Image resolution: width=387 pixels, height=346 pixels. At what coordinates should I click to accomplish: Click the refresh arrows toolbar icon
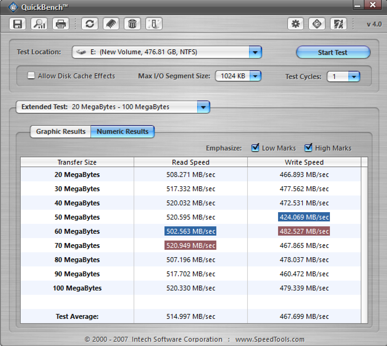[x=90, y=24]
